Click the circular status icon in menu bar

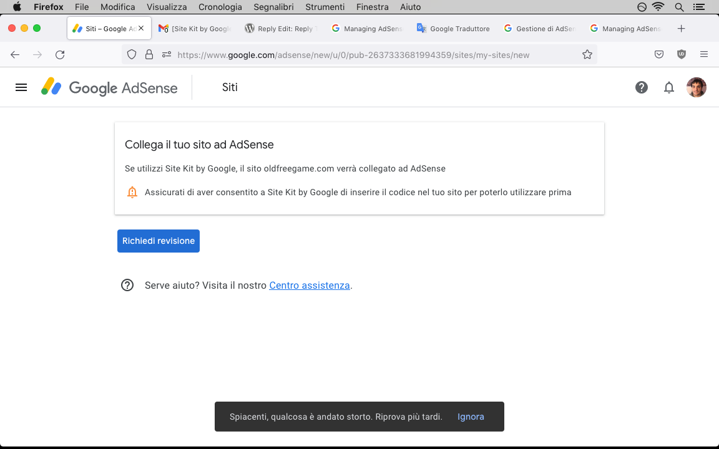point(642,7)
